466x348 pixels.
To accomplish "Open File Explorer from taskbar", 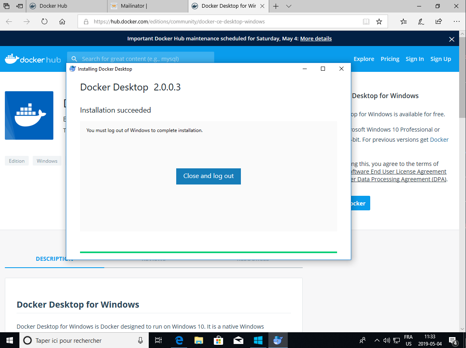I will [x=198, y=340].
